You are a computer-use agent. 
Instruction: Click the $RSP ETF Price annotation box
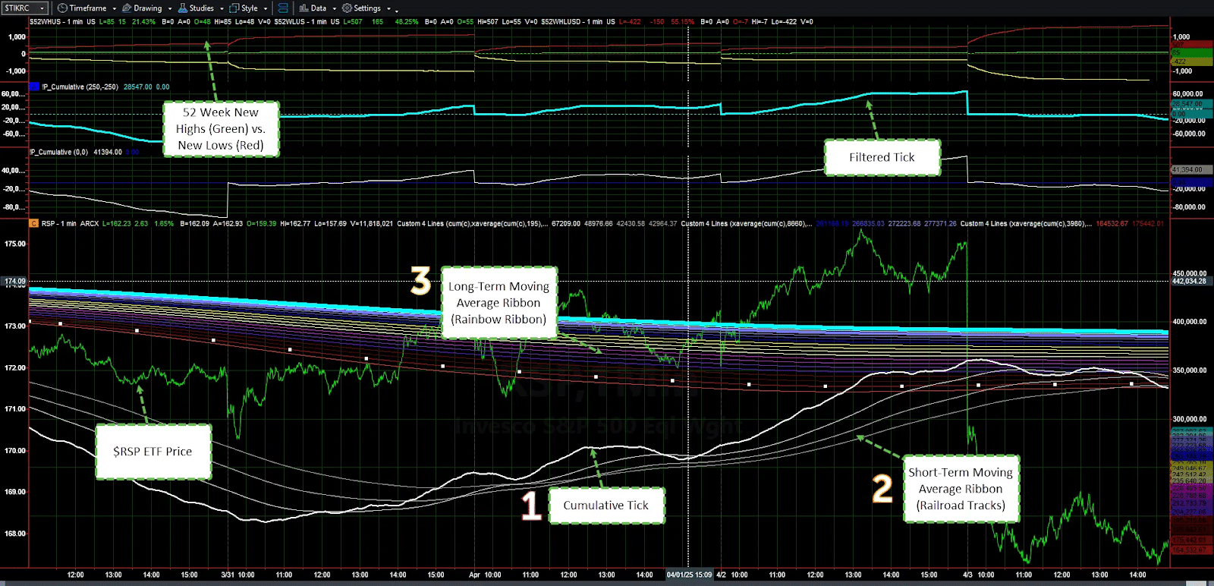click(153, 452)
